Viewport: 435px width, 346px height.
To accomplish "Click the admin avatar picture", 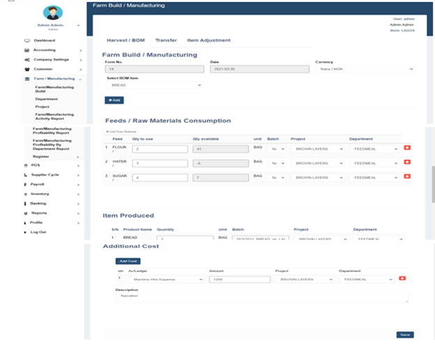I will click(x=53, y=13).
